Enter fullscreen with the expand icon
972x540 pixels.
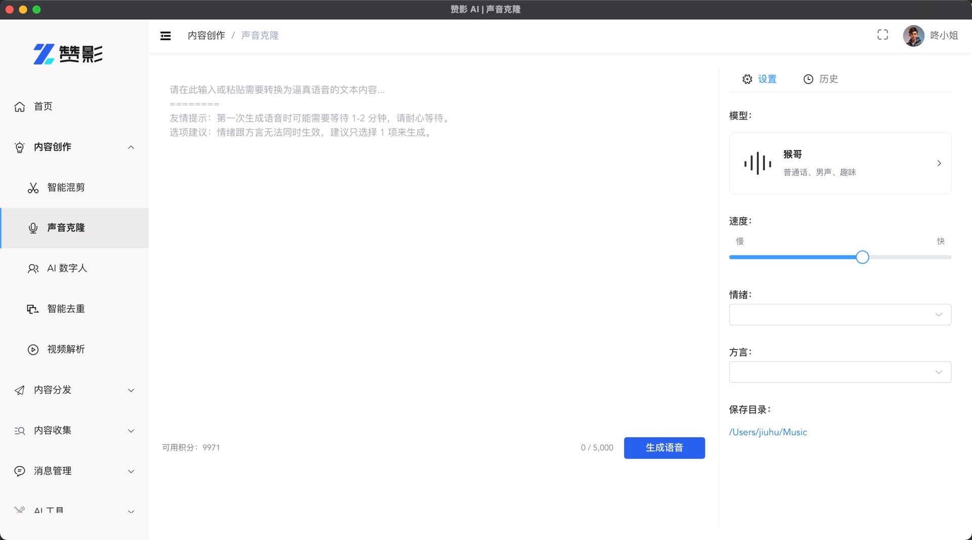tap(882, 34)
